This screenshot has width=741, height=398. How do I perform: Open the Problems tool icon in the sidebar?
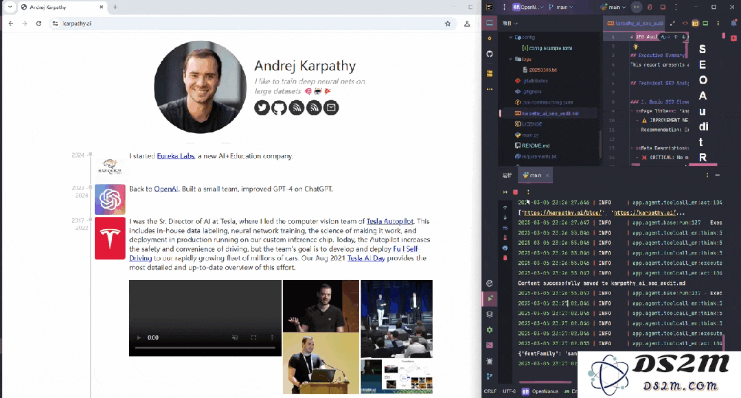click(x=490, y=361)
